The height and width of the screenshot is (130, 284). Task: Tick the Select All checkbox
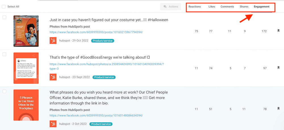point(4,6)
